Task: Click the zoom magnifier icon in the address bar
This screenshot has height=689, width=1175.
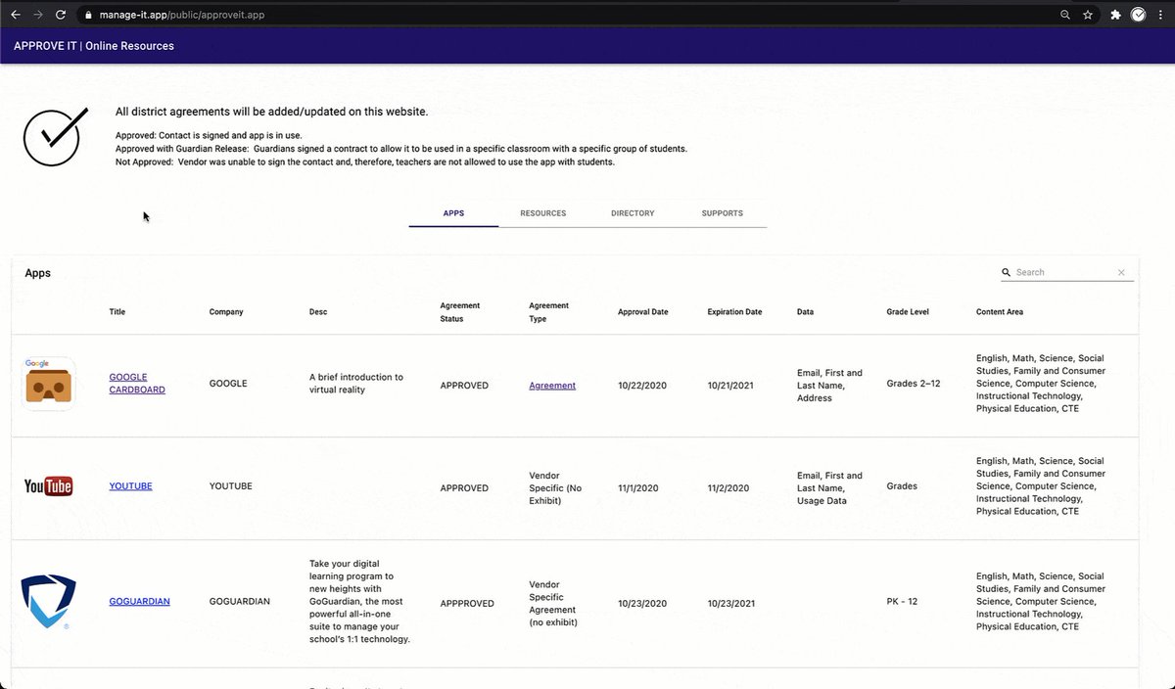Action: 1065,15
